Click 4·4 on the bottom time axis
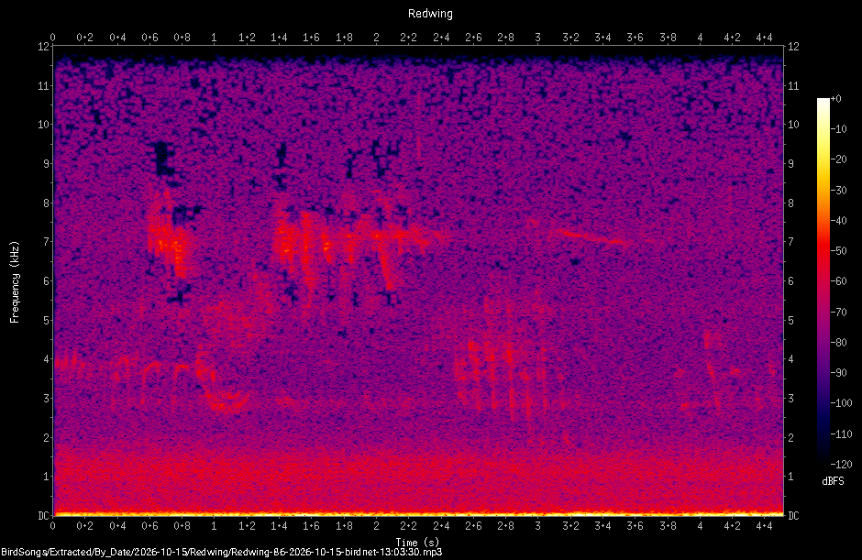This screenshot has height=560, width=862. pyautogui.click(x=764, y=526)
